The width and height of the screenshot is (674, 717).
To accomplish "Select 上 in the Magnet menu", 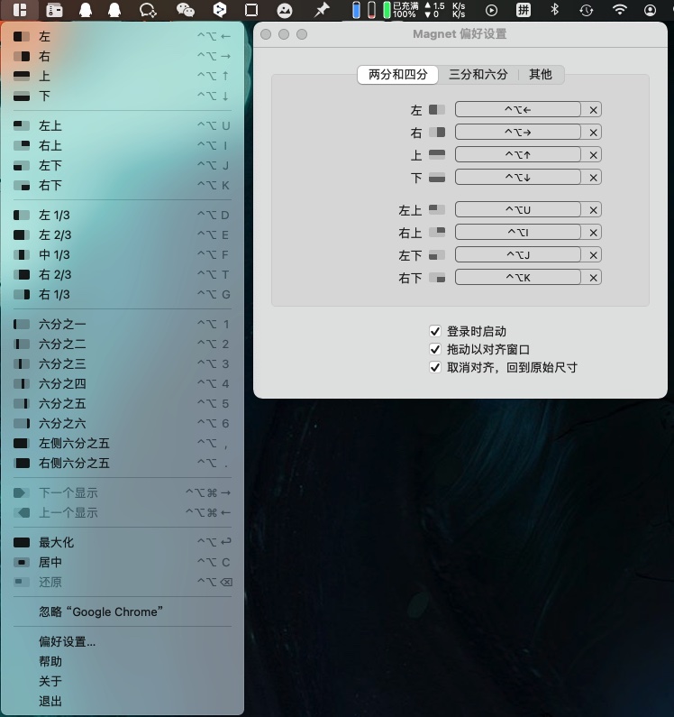I will tap(122, 76).
